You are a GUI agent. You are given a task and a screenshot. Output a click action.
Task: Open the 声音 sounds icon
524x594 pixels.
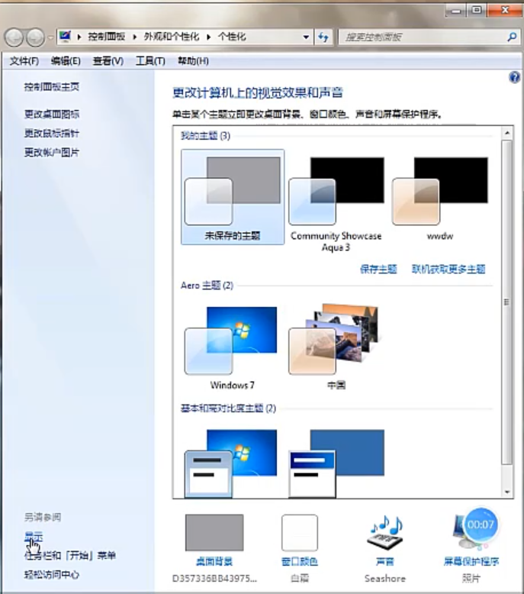tap(385, 534)
